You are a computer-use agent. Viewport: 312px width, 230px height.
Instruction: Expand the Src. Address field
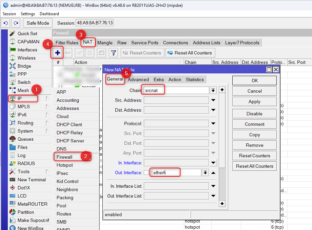(x=213, y=100)
